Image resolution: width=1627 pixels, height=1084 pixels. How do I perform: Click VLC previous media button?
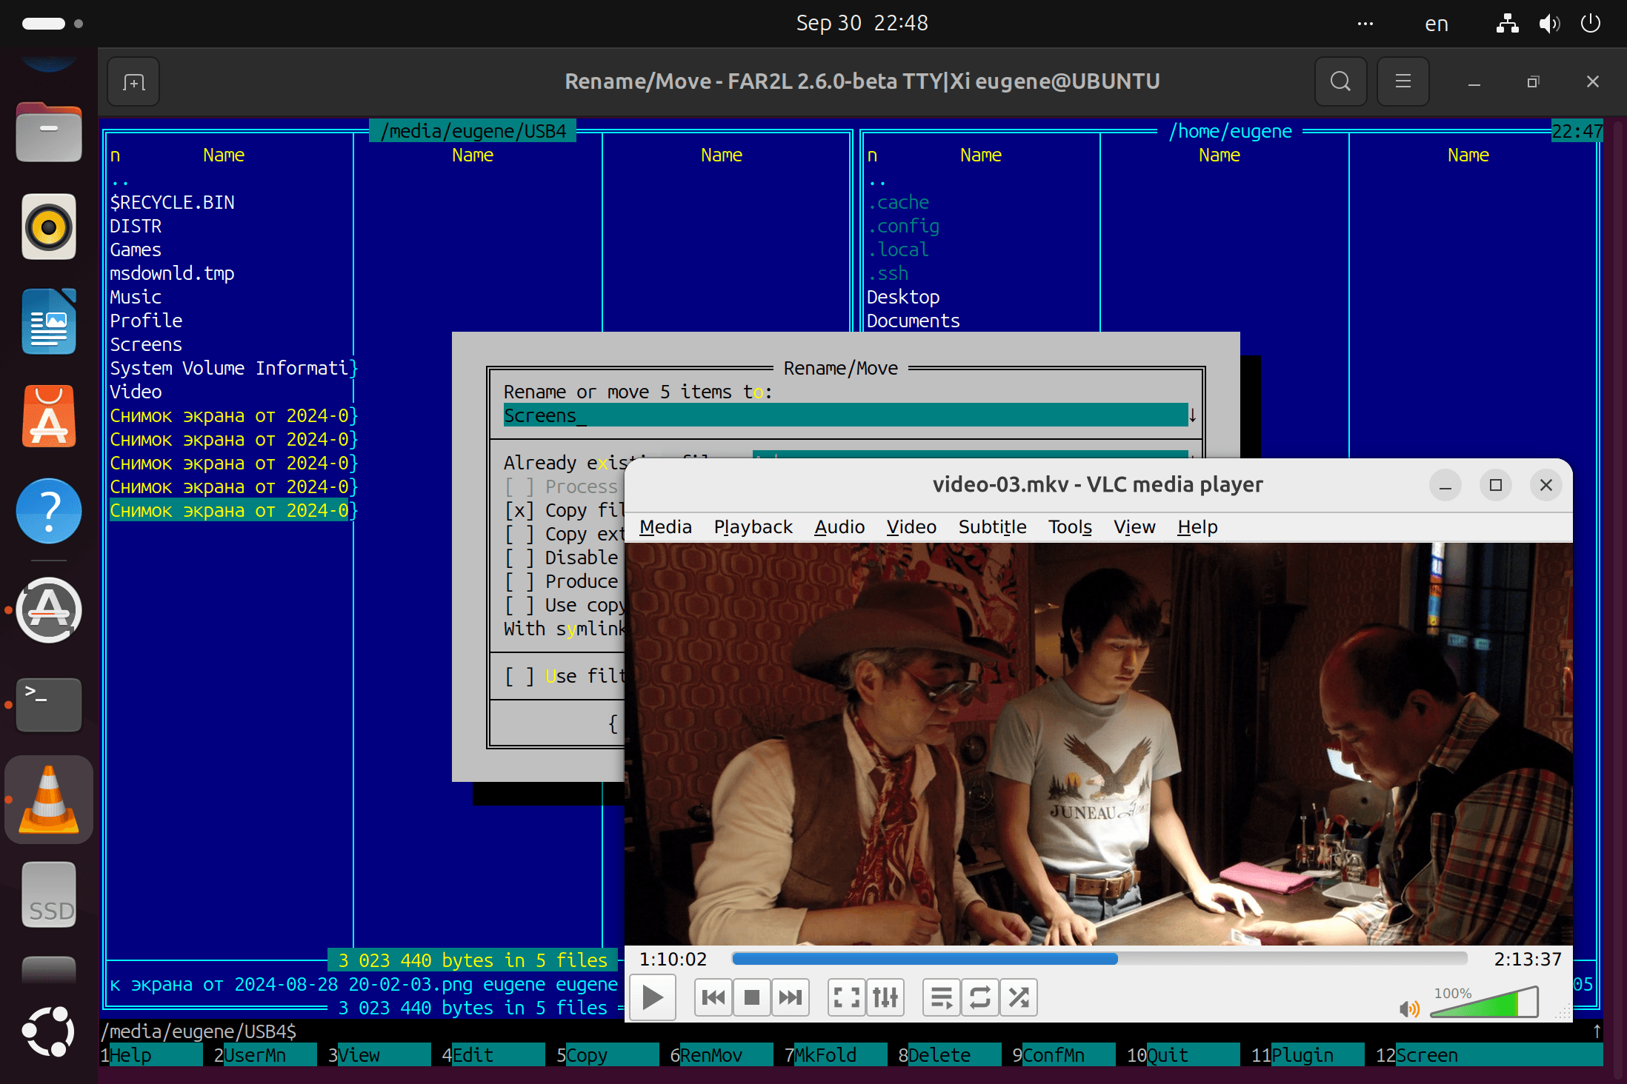click(x=713, y=997)
